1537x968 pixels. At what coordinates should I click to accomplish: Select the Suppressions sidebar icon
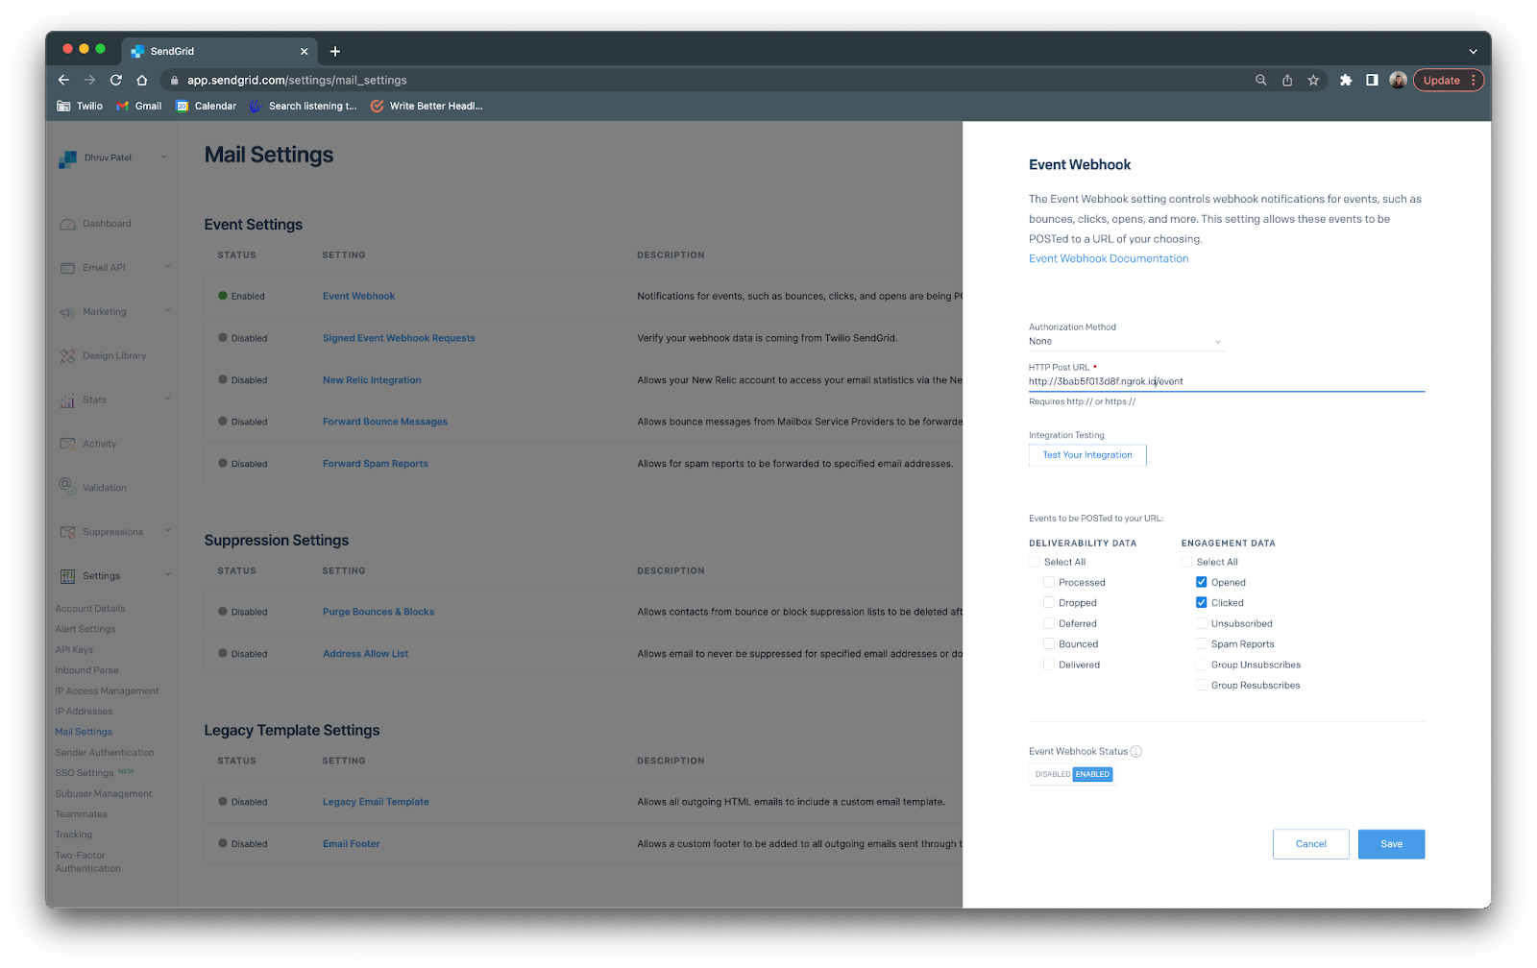(x=67, y=531)
